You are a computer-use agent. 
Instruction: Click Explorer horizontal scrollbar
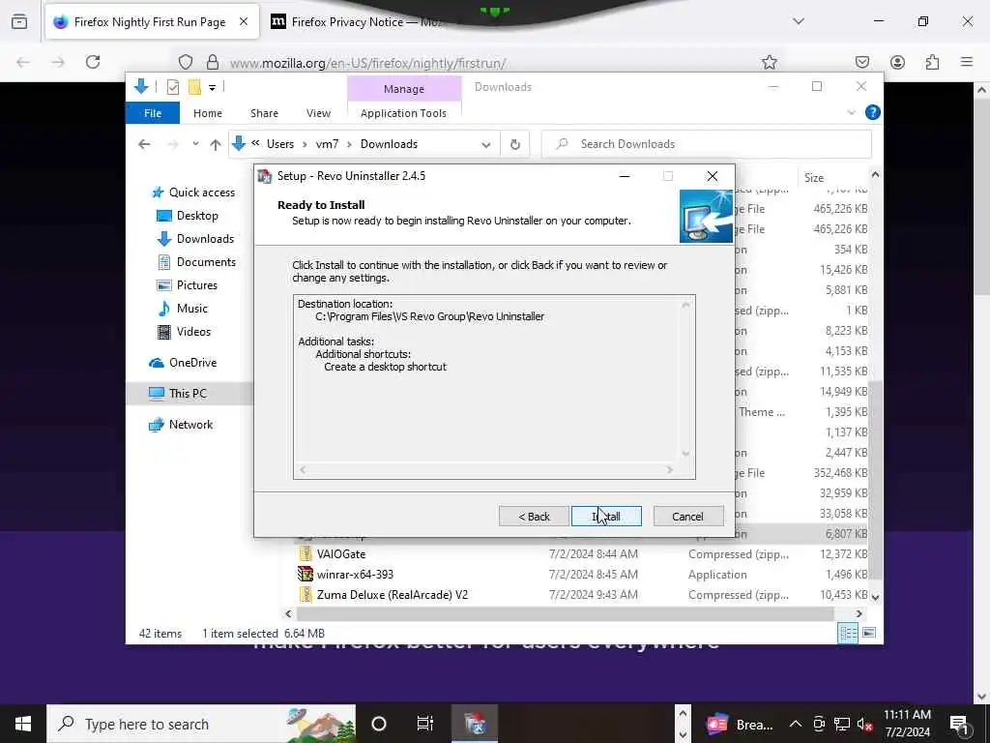(565, 613)
